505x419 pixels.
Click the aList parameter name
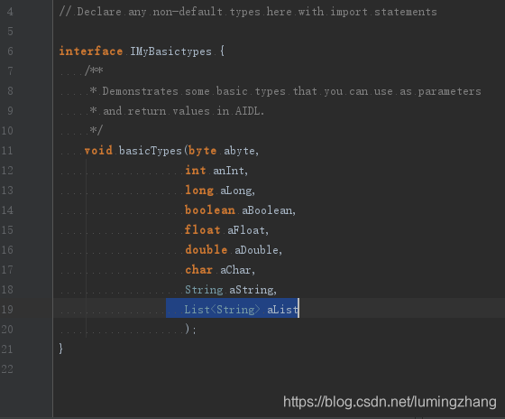pyautogui.click(x=282, y=310)
